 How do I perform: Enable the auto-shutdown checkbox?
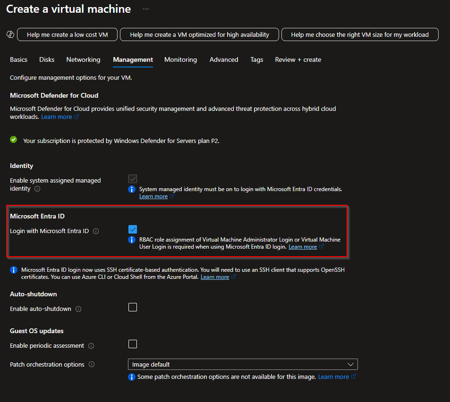coord(133,307)
